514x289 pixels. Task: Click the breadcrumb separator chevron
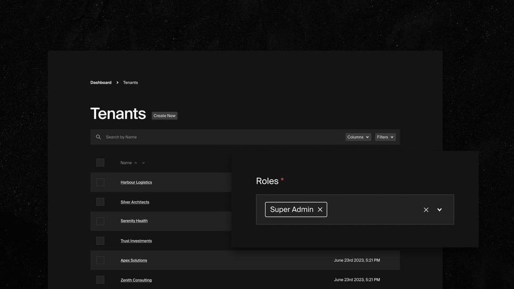[x=117, y=82]
